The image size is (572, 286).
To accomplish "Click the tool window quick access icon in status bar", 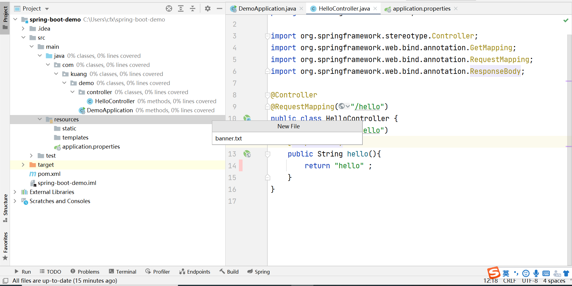I will pyautogui.click(x=5, y=281).
